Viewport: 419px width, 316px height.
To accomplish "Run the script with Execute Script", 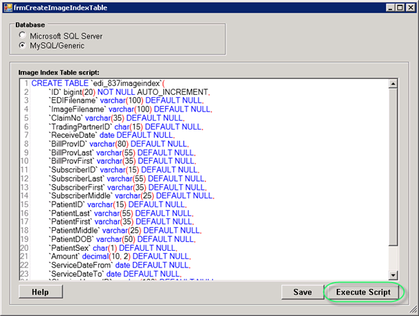I will pyautogui.click(x=363, y=292).
